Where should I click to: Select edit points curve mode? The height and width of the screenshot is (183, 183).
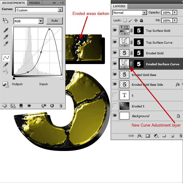click(6, 58)
